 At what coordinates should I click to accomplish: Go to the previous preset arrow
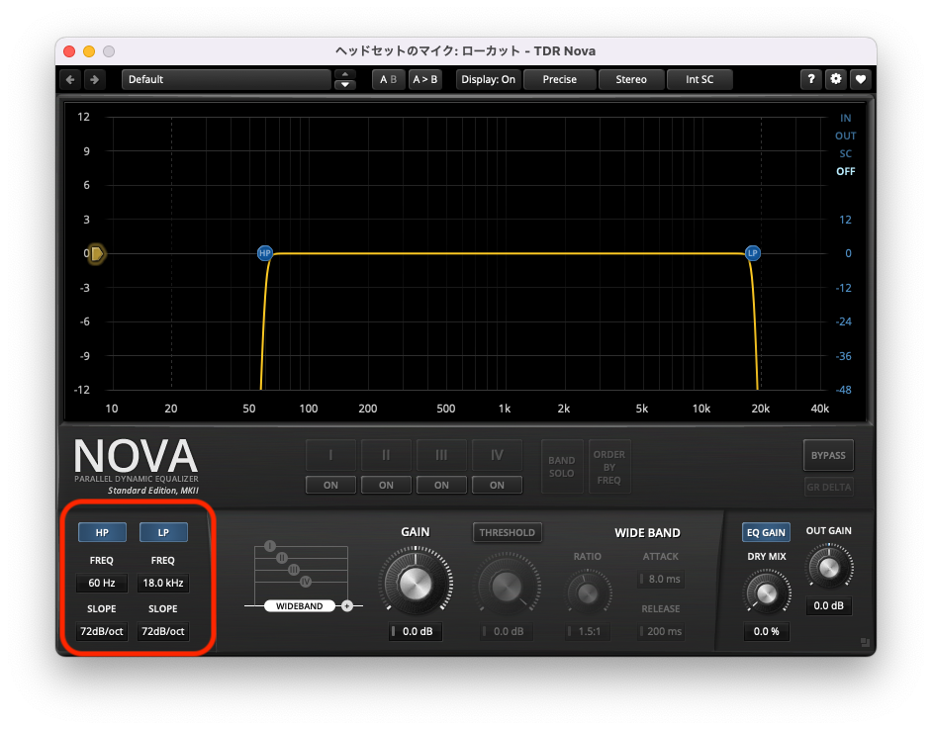(70, 79)
